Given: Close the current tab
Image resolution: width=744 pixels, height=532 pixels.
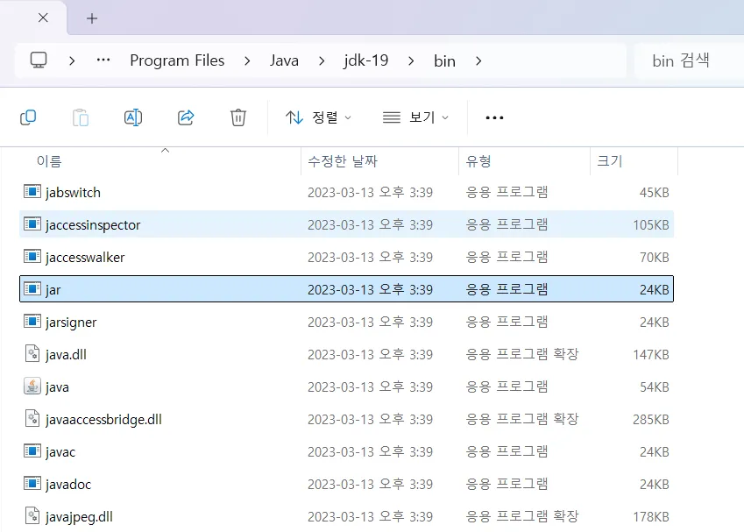Looking at the screenshot, I should coord(43,18).
